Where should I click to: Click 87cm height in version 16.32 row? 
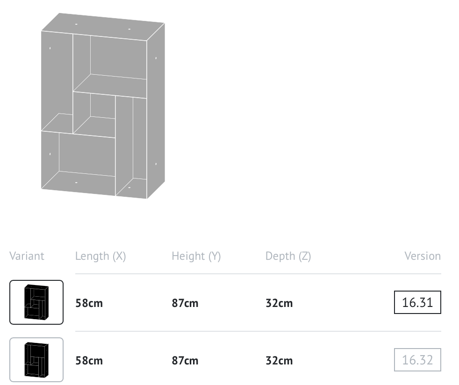tap(185, 361)
